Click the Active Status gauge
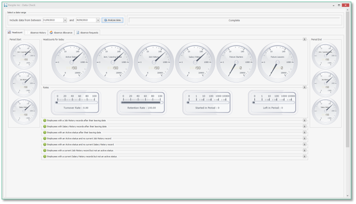Viewport: 356px width, 204px height. 71,63
